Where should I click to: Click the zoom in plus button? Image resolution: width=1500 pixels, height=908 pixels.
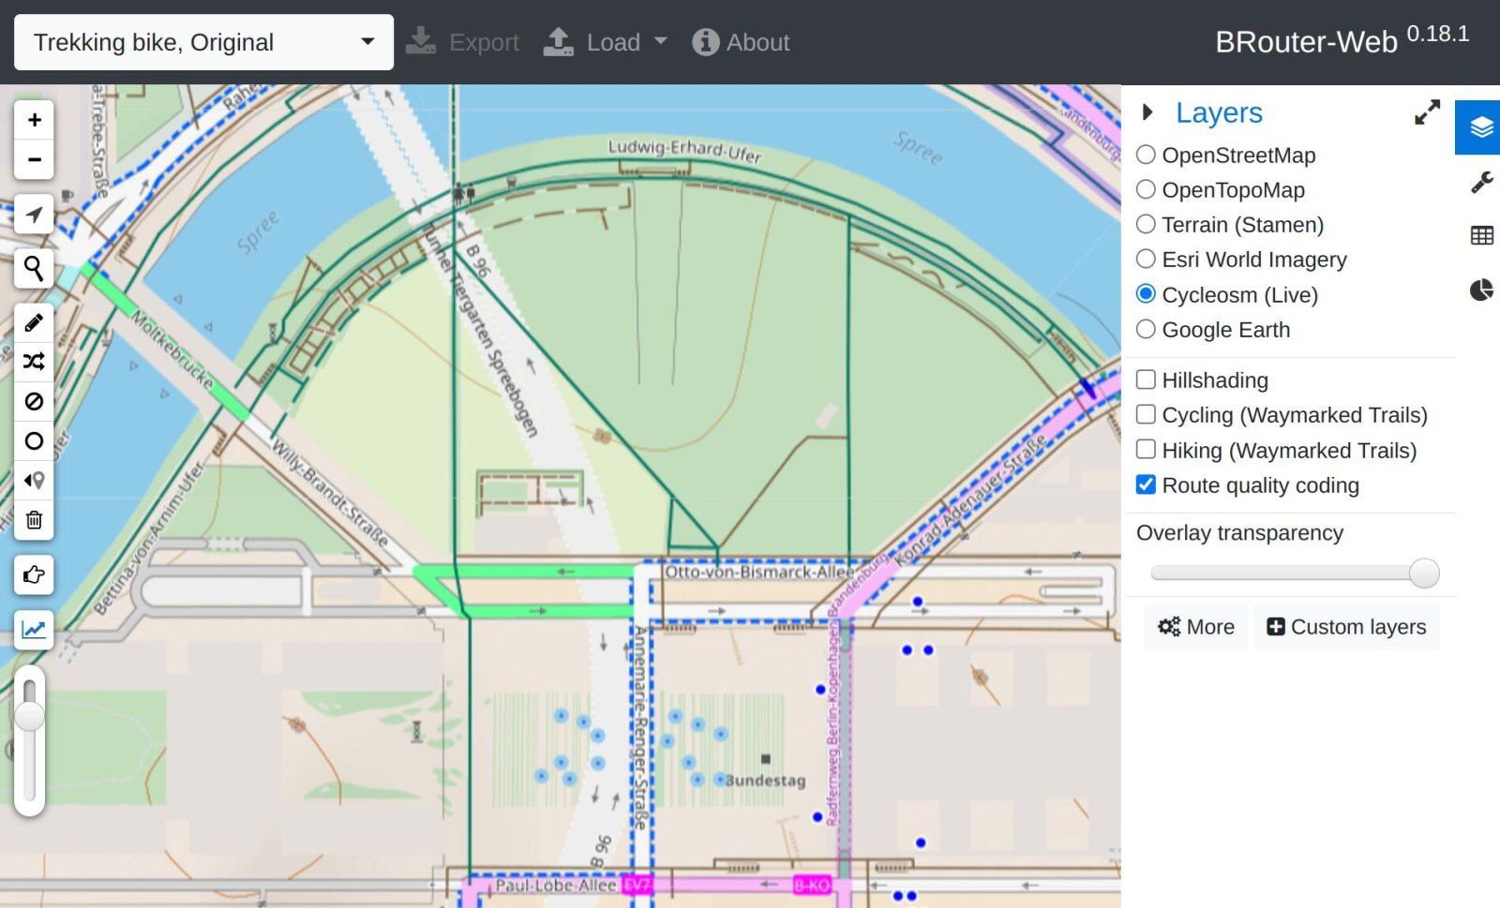coord(34,120)
